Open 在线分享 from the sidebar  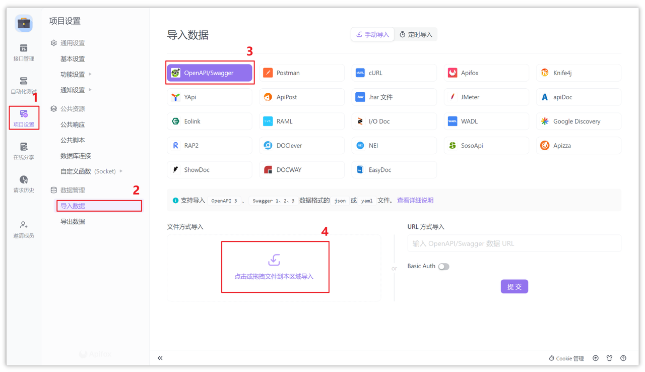[x=24, y=150]
